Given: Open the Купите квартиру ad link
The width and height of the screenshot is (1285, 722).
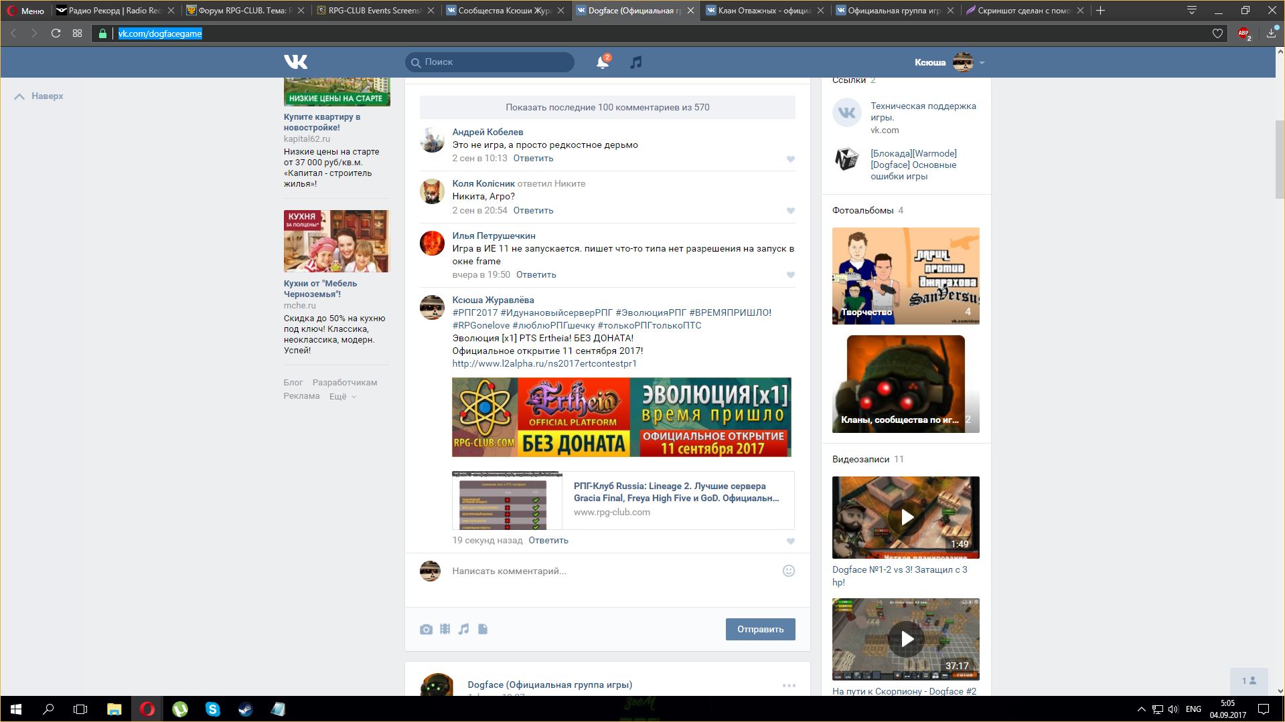Looking at the screenshot, I should pyautogui.click(x=322, y=122).
